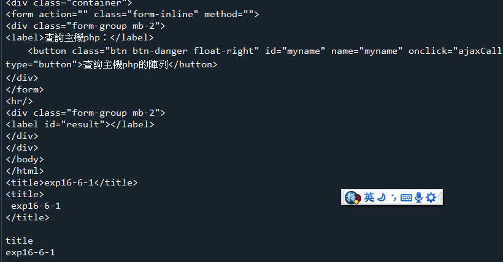Screen dimensions: 503x262
Task: Toggle the punctuation mode button on IME bar
Action: pyautogui.click(x=394, y=198)
